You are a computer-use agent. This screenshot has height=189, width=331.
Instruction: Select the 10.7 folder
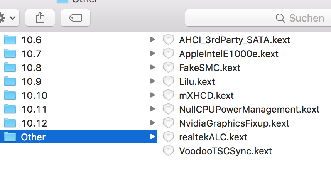coord(31,54)
